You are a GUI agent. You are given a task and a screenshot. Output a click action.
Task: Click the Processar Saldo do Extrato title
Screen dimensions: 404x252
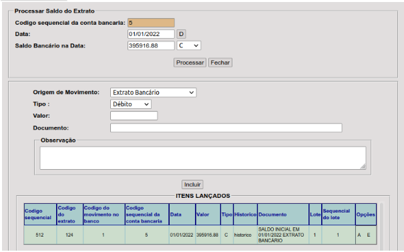[55, 11]
